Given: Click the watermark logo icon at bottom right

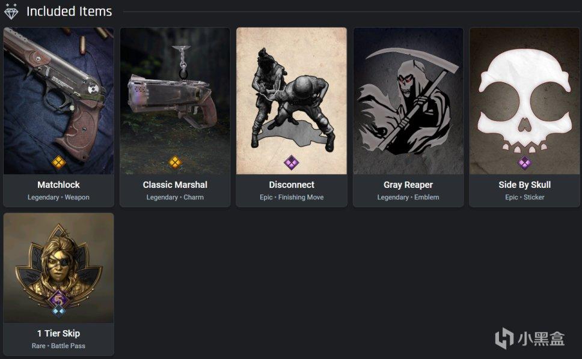Looking at the screenshot, I should (504, 338).
